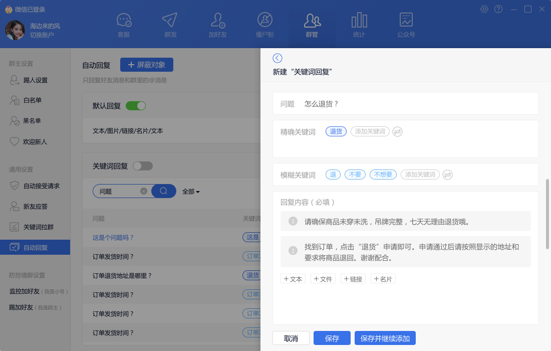This screenshot has width=551, height=351.
Task: Toggle the 默认回复 switch off
Action: click(136, 106)
